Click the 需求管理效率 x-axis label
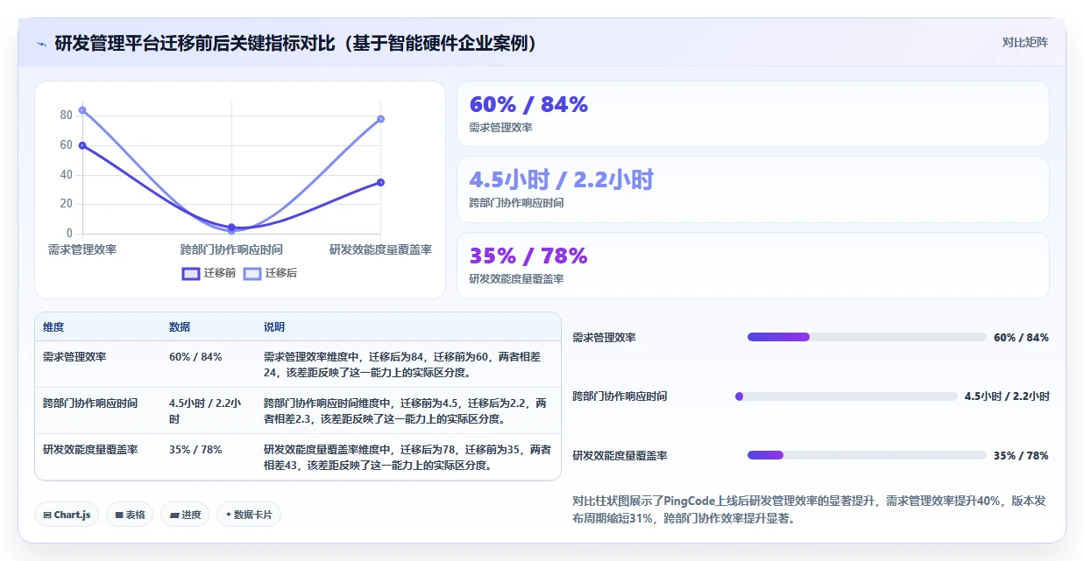Image resolution: width=1084 pixels, height=561 pixels. coord(82,249)
